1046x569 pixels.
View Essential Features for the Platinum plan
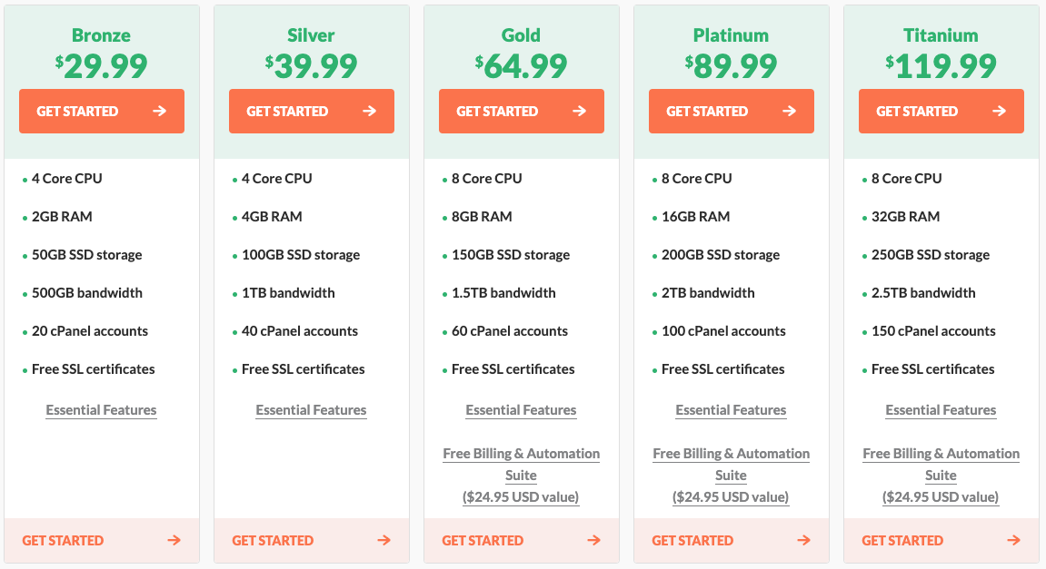click(732, 410)
